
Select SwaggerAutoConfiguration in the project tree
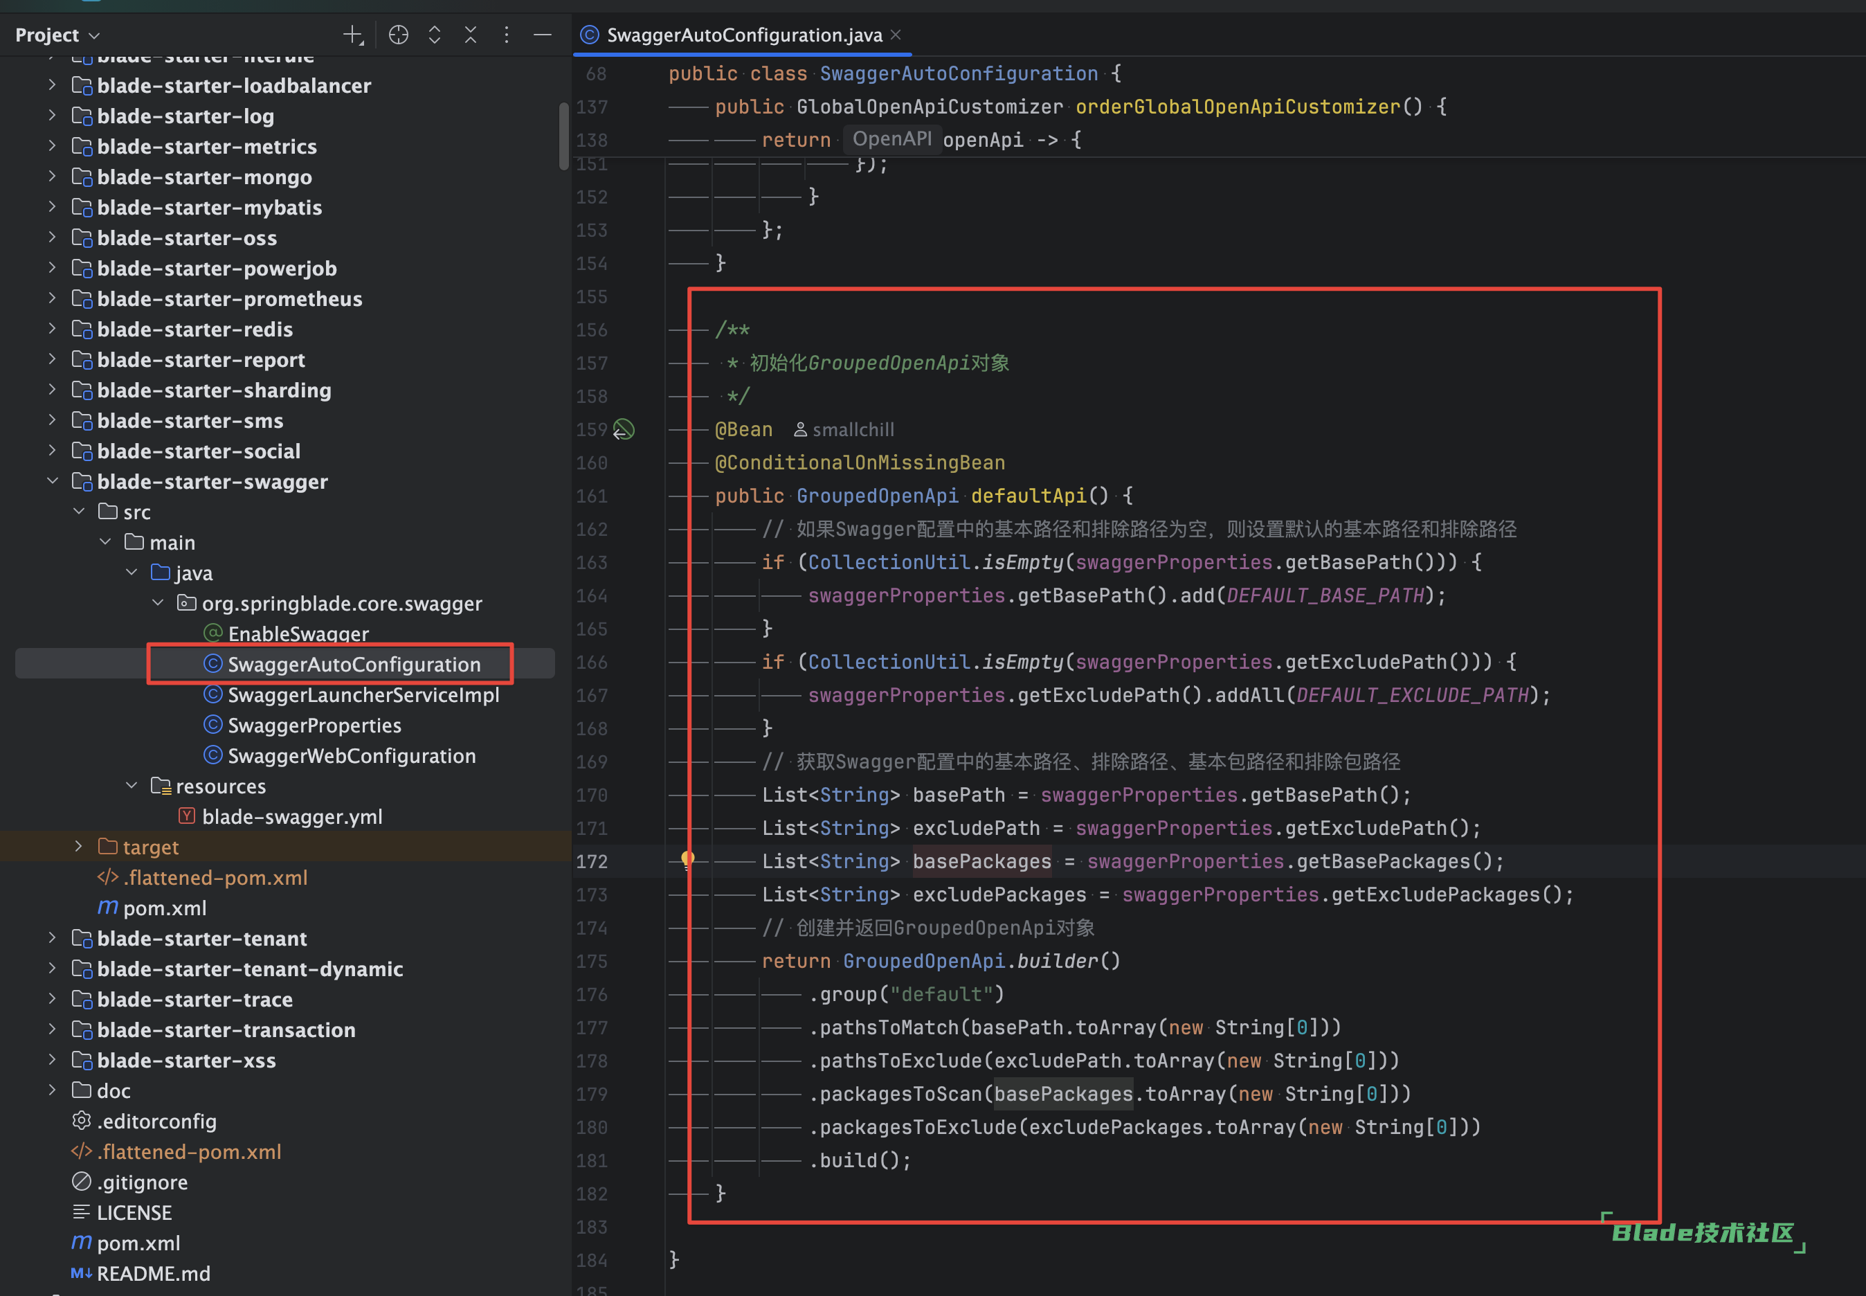[354, 664]
